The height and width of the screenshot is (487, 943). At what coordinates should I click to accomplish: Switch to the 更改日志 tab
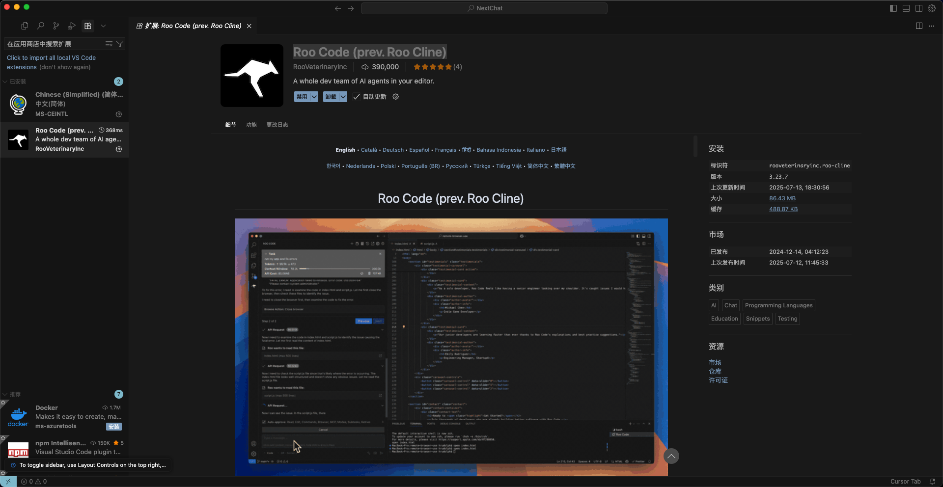(277, 125)
